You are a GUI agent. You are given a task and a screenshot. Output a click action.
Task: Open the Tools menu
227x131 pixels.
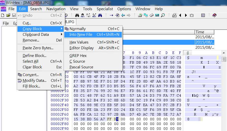coord(87,9)
